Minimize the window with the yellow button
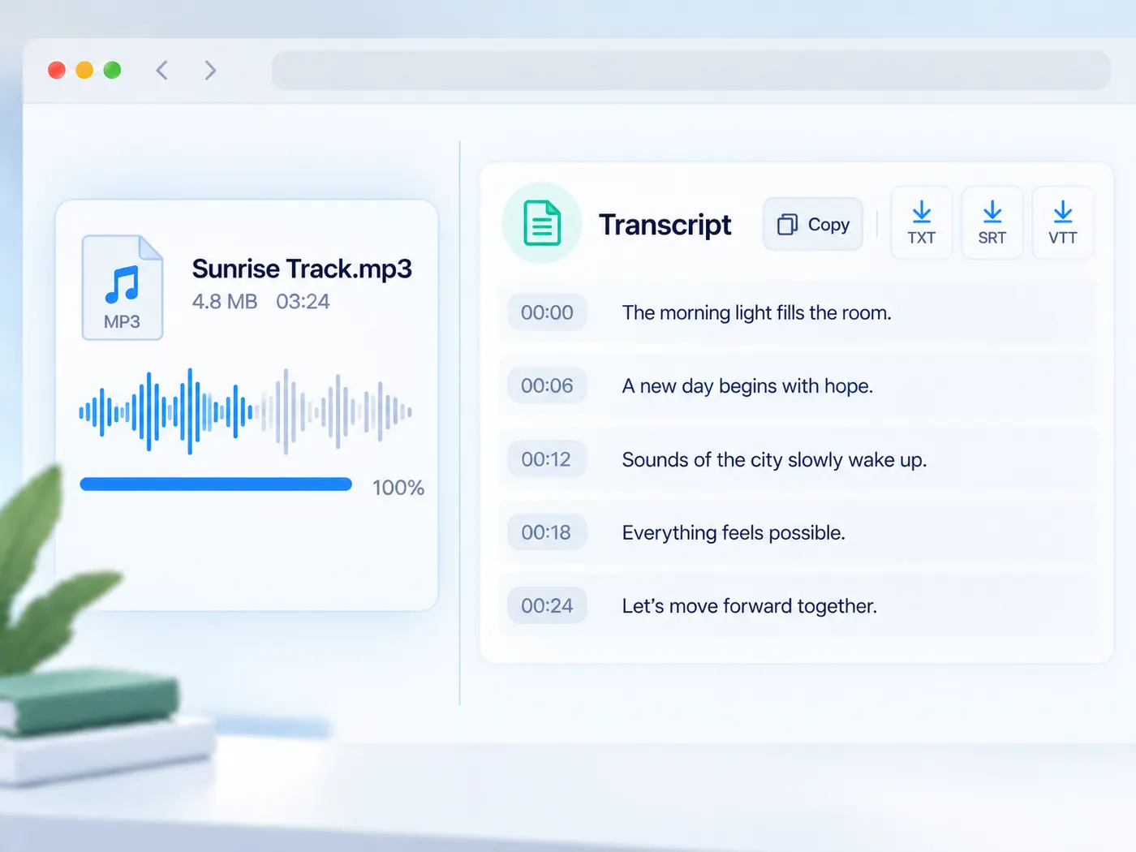This screenshot has height=852, width=1136. (x=84, y=71)
